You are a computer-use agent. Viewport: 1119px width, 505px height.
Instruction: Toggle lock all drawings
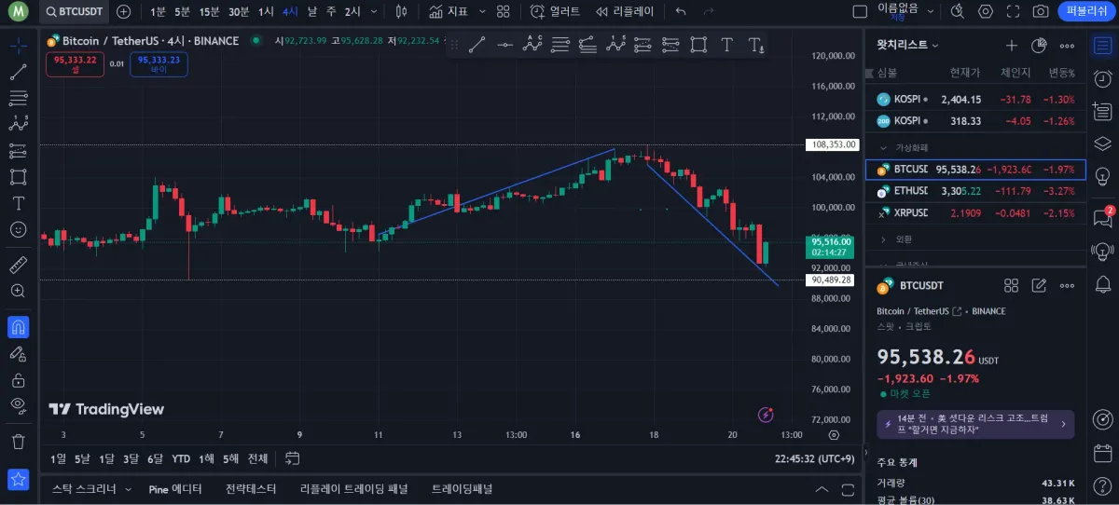point(18,379)
